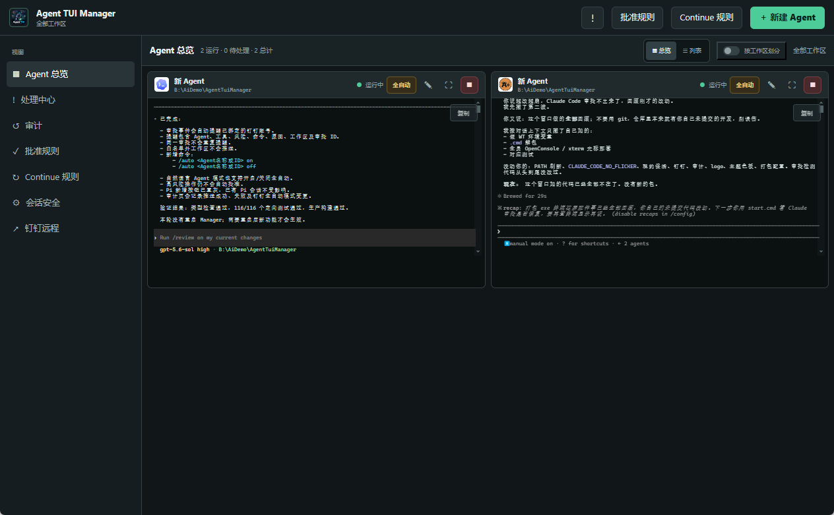Click pencil rename icon on left agent card

428,84
